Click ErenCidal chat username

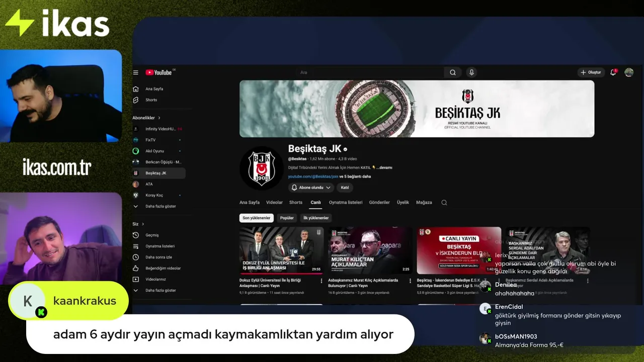coord(509,307)
